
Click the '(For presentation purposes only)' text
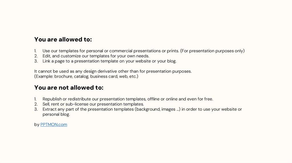212,51
